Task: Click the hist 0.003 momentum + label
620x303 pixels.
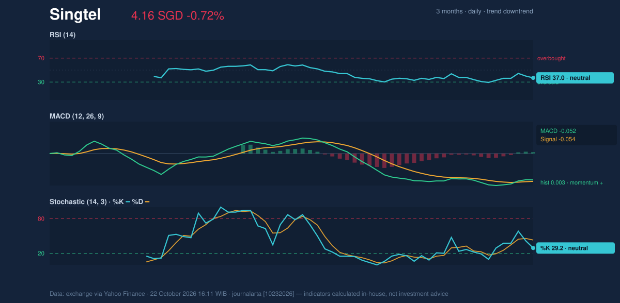Action: [x=571, y=182]
